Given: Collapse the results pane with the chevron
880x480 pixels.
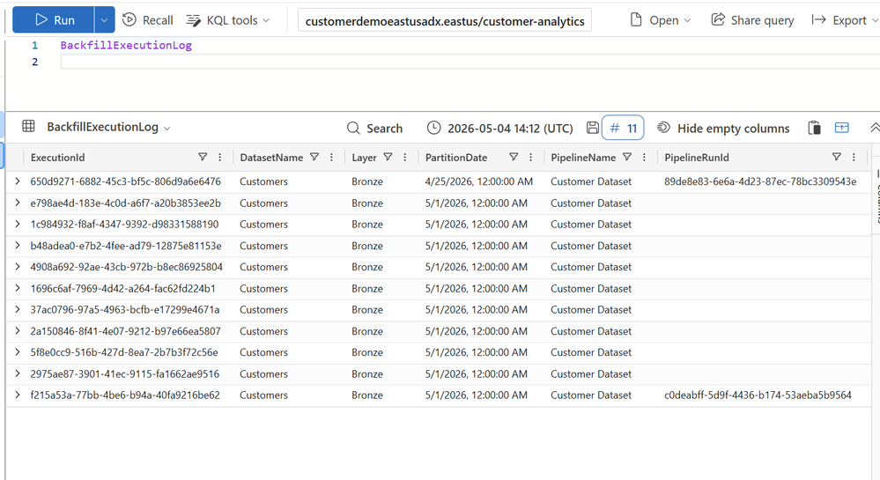Looking at the screenshot, I should point(875,128).
